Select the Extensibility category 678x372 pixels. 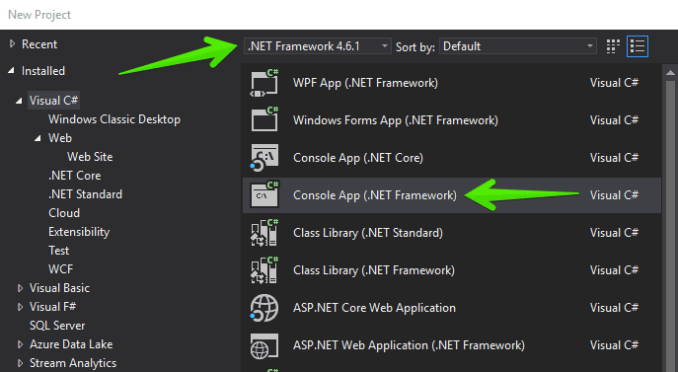click(x=79, y=232)
